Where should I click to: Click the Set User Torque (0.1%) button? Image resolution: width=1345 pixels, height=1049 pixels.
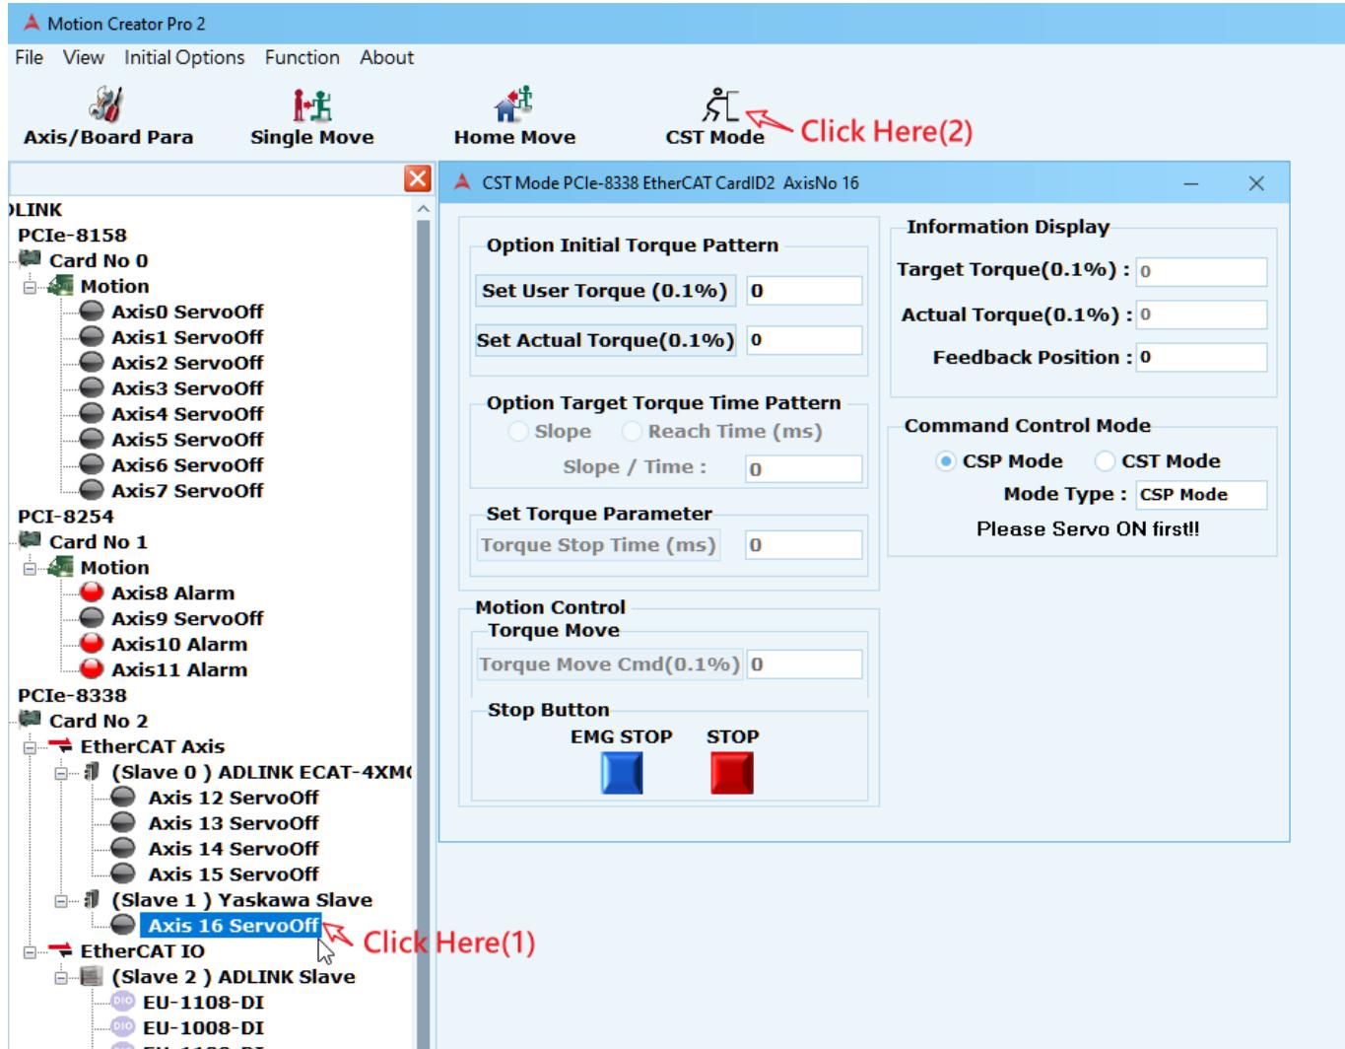[605, 291]
